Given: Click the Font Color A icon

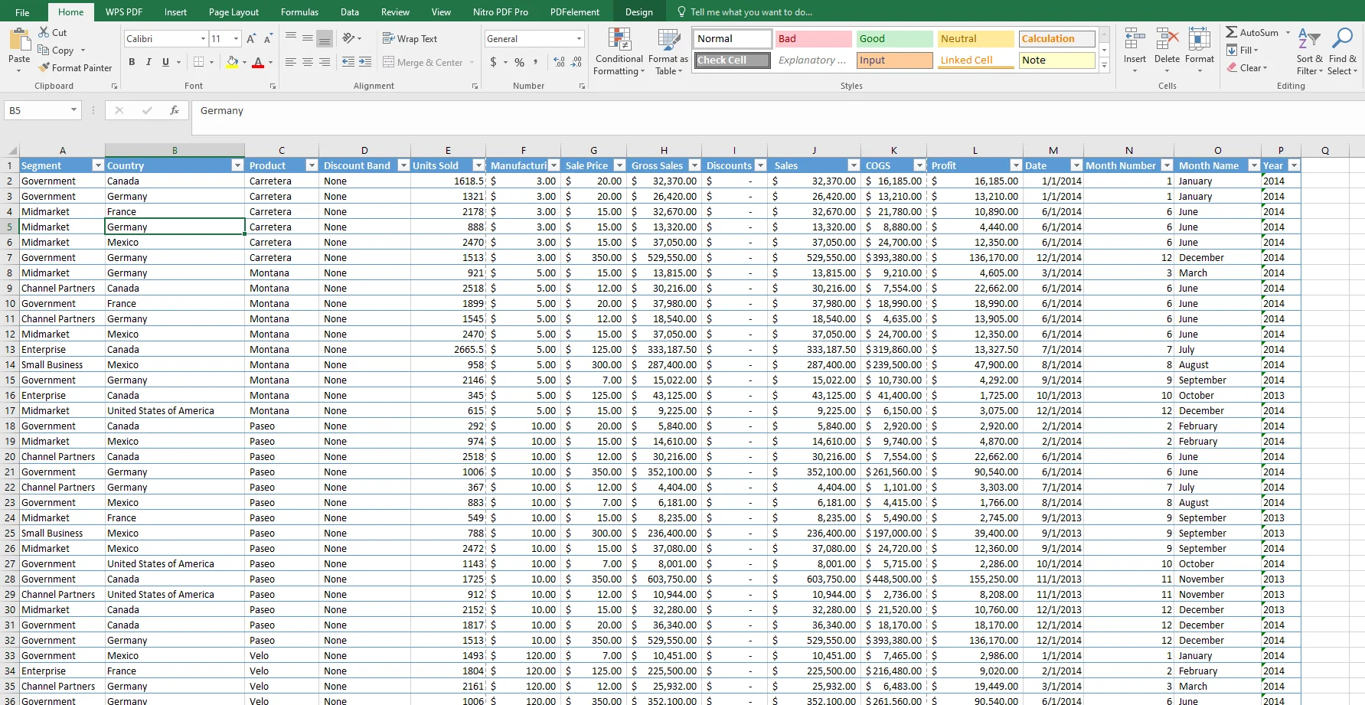Looking at the screenshot, I should (x=258, y=62).
